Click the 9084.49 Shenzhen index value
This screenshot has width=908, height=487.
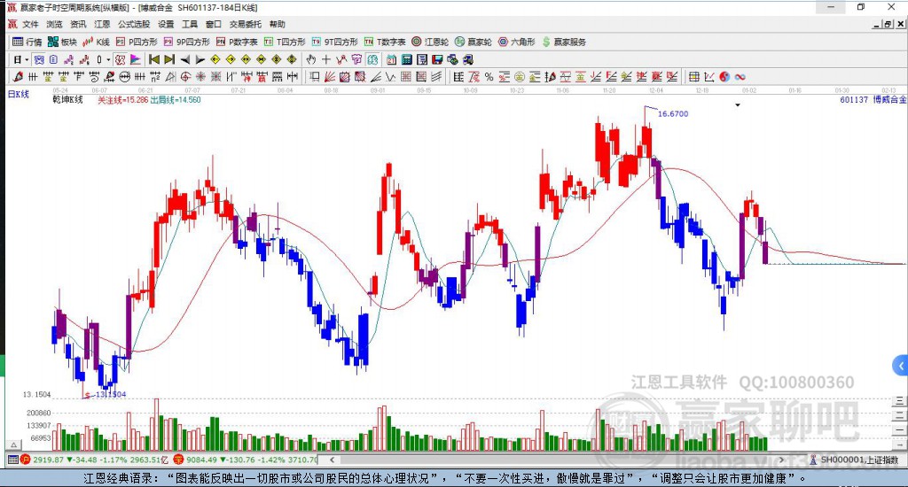pos(201,460)
